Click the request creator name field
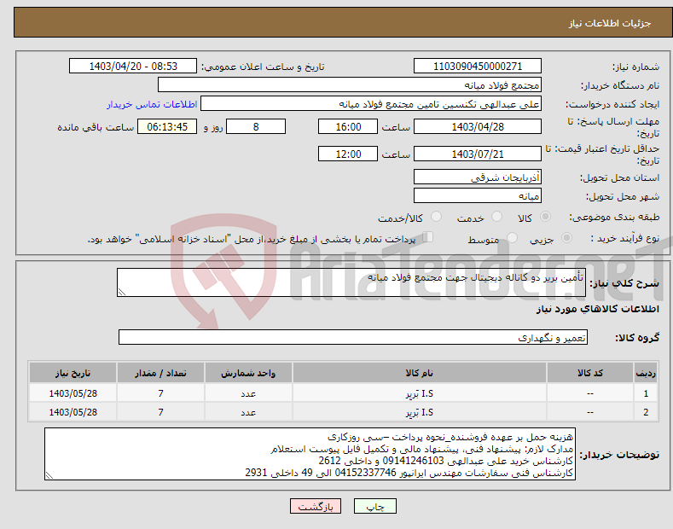 click(x=371, y=104)
